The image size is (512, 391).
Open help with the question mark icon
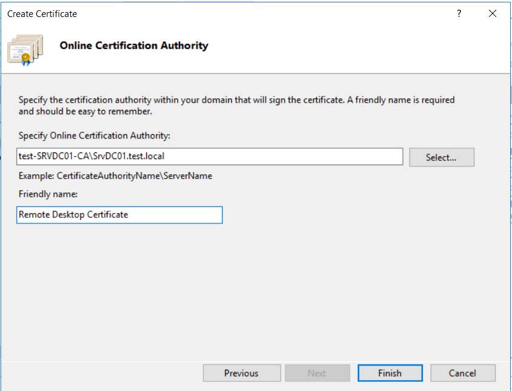[459, 13]
